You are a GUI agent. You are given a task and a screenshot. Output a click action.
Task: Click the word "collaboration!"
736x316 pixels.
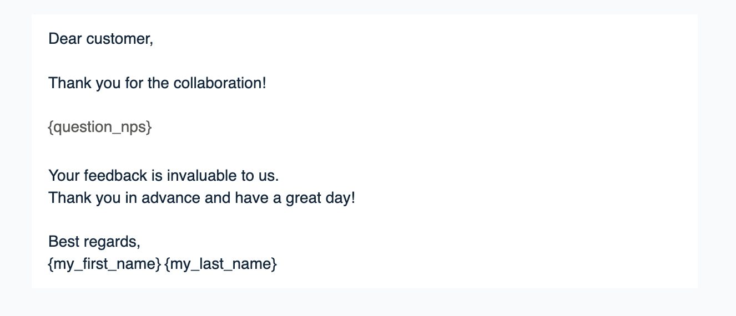click(x=220, y=83)
